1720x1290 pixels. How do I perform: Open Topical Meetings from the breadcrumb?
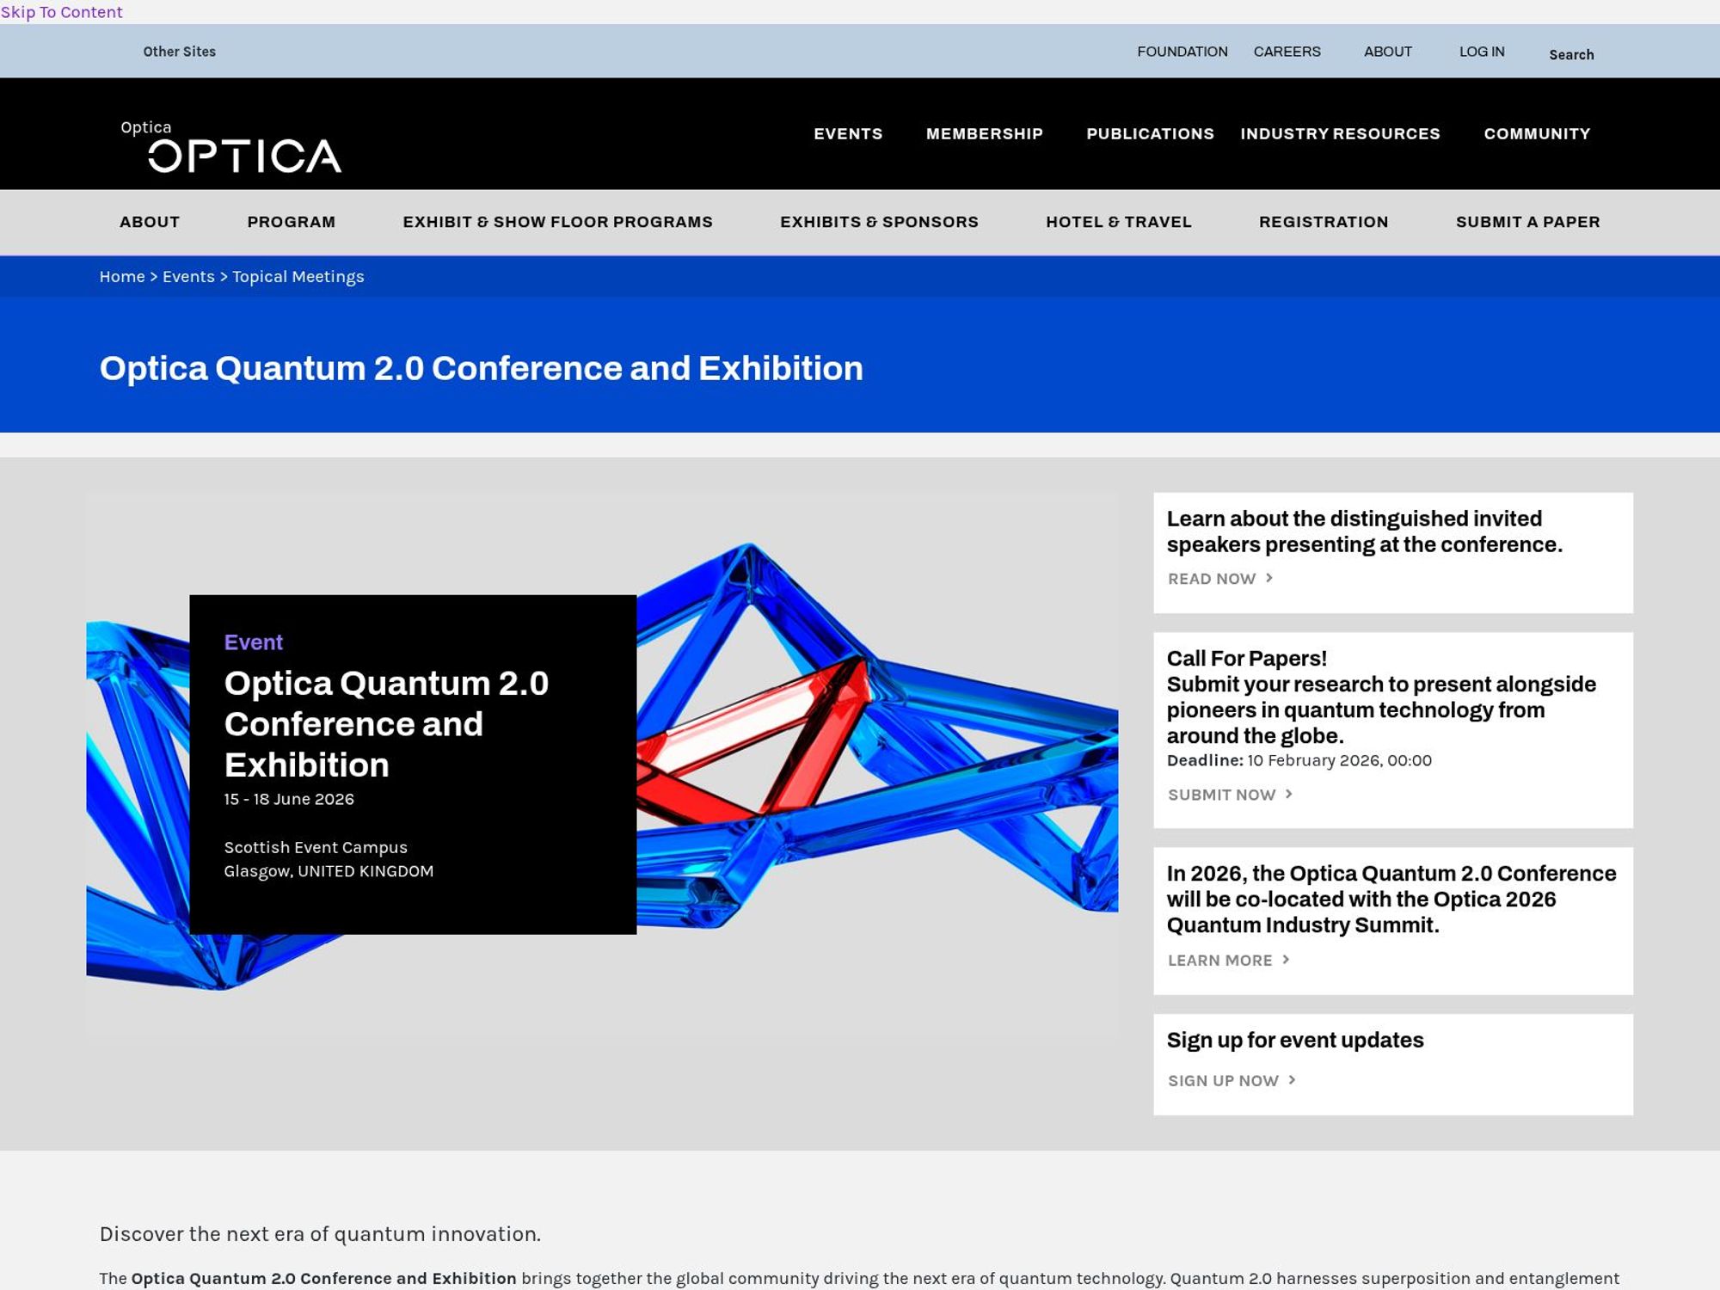tap(298, 276)
